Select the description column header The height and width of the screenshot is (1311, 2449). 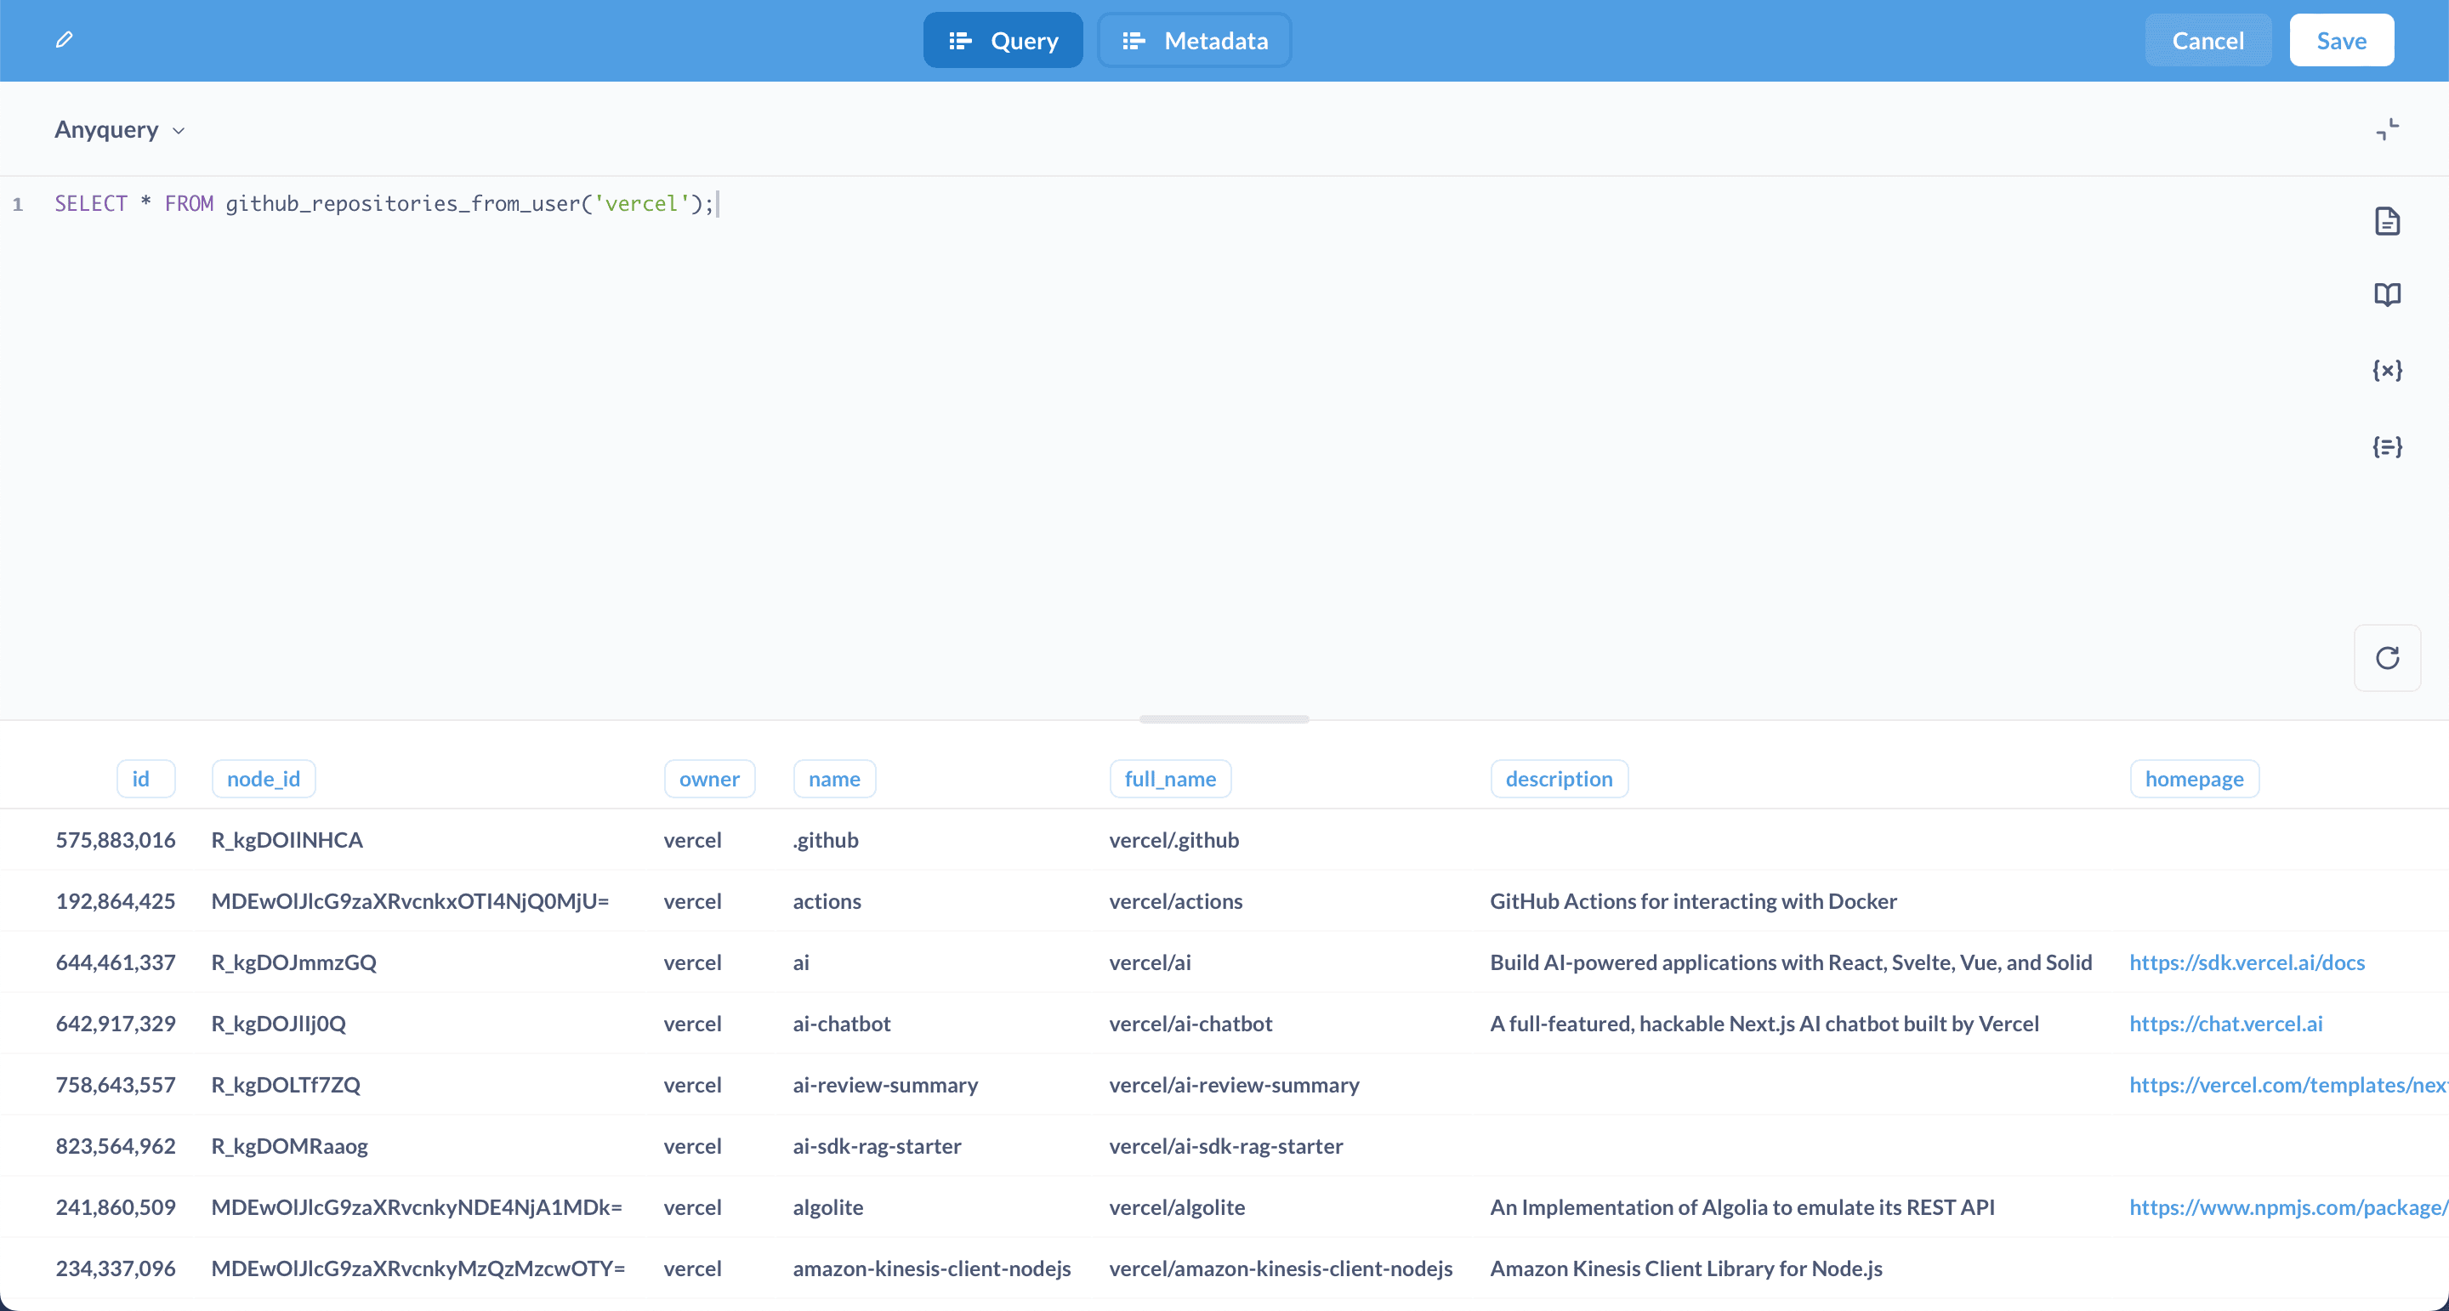click(1560, 779)
